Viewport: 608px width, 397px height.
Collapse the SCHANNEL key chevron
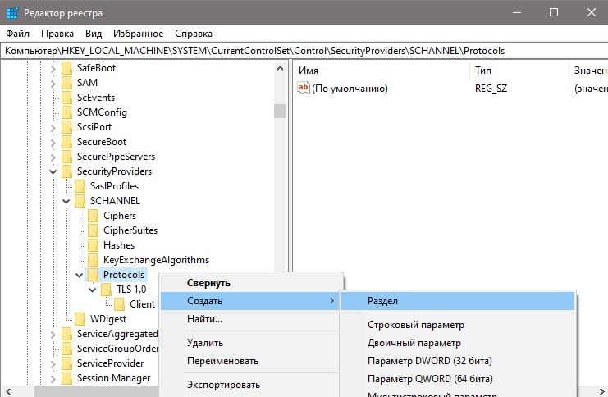[66, 201]
